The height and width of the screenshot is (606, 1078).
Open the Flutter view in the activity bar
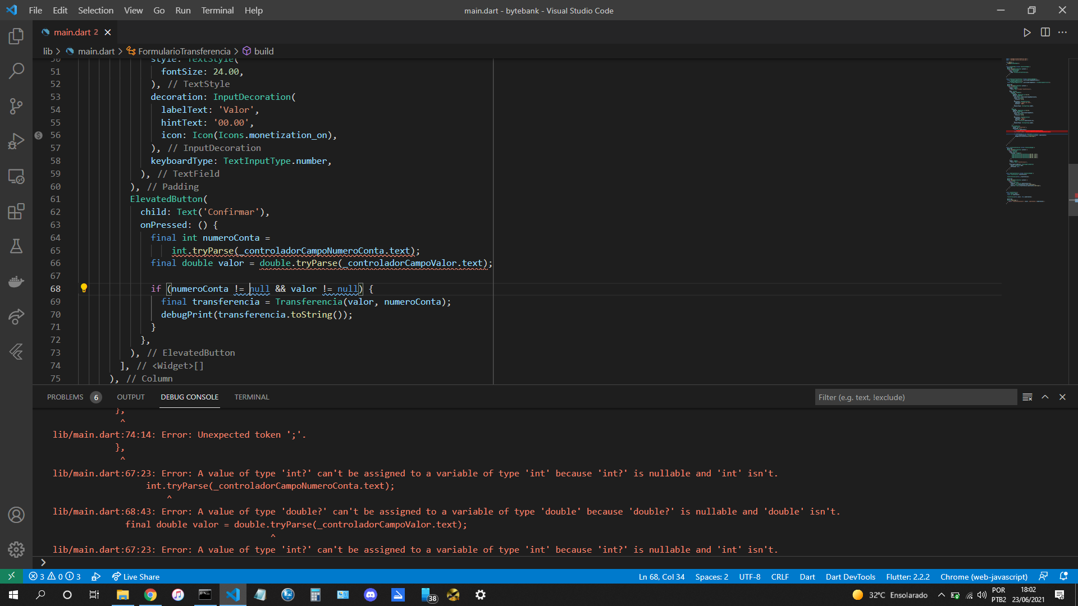(16, 351)
